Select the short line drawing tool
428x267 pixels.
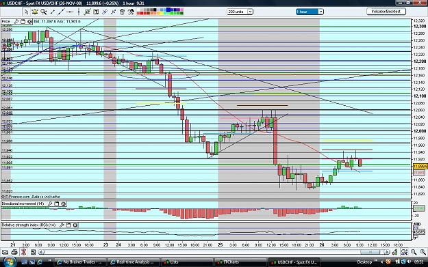pyautogui.click(x=53, y=12)
